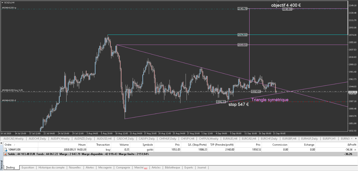Open the Exposition terminal tab
The image size is (358, 171).
coord(28,167)
